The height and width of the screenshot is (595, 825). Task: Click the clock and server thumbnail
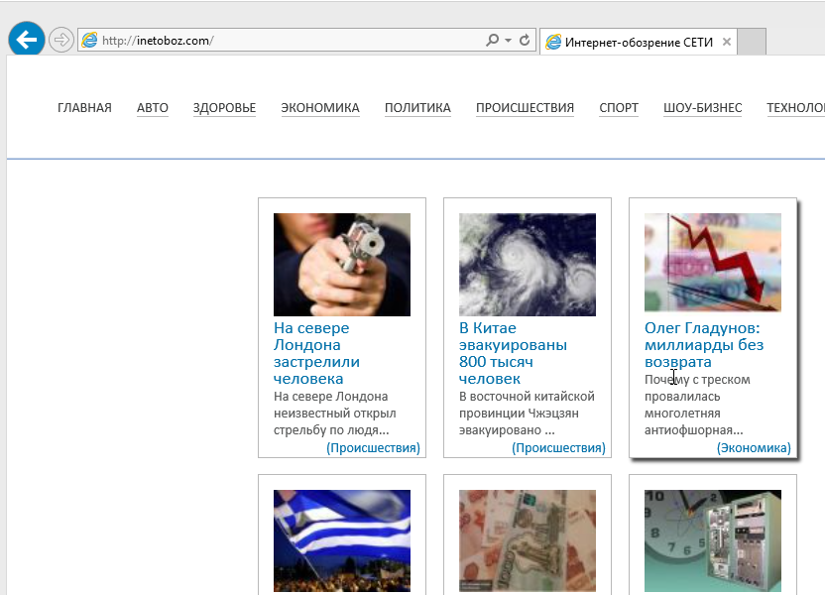point(713,540)
